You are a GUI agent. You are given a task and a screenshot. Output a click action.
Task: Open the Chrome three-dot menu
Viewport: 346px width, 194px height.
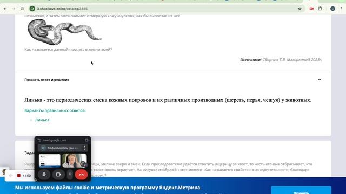point(341,9)
